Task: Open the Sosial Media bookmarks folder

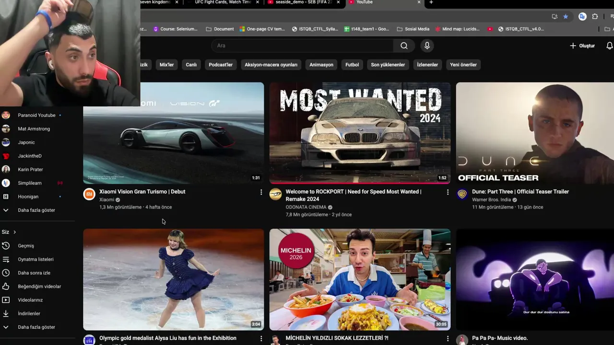Action: coord(413,29)
